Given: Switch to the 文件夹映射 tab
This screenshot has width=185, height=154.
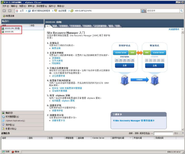Looking at the screenshot, I should pos(75,26).
